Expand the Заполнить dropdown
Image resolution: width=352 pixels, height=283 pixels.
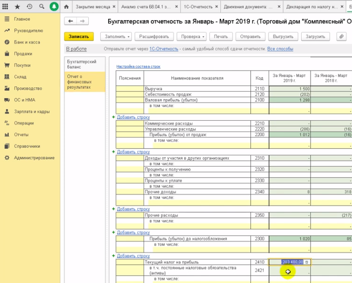tap(116, 36)
